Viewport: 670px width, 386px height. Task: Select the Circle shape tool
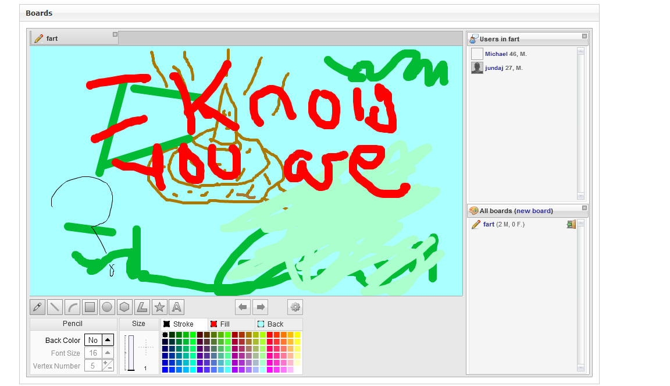(x=107, y=307)
